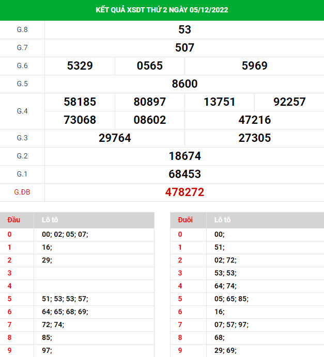The image size is (324, 357).
Task: Click the G.7 row label
Action: (22, 47)
